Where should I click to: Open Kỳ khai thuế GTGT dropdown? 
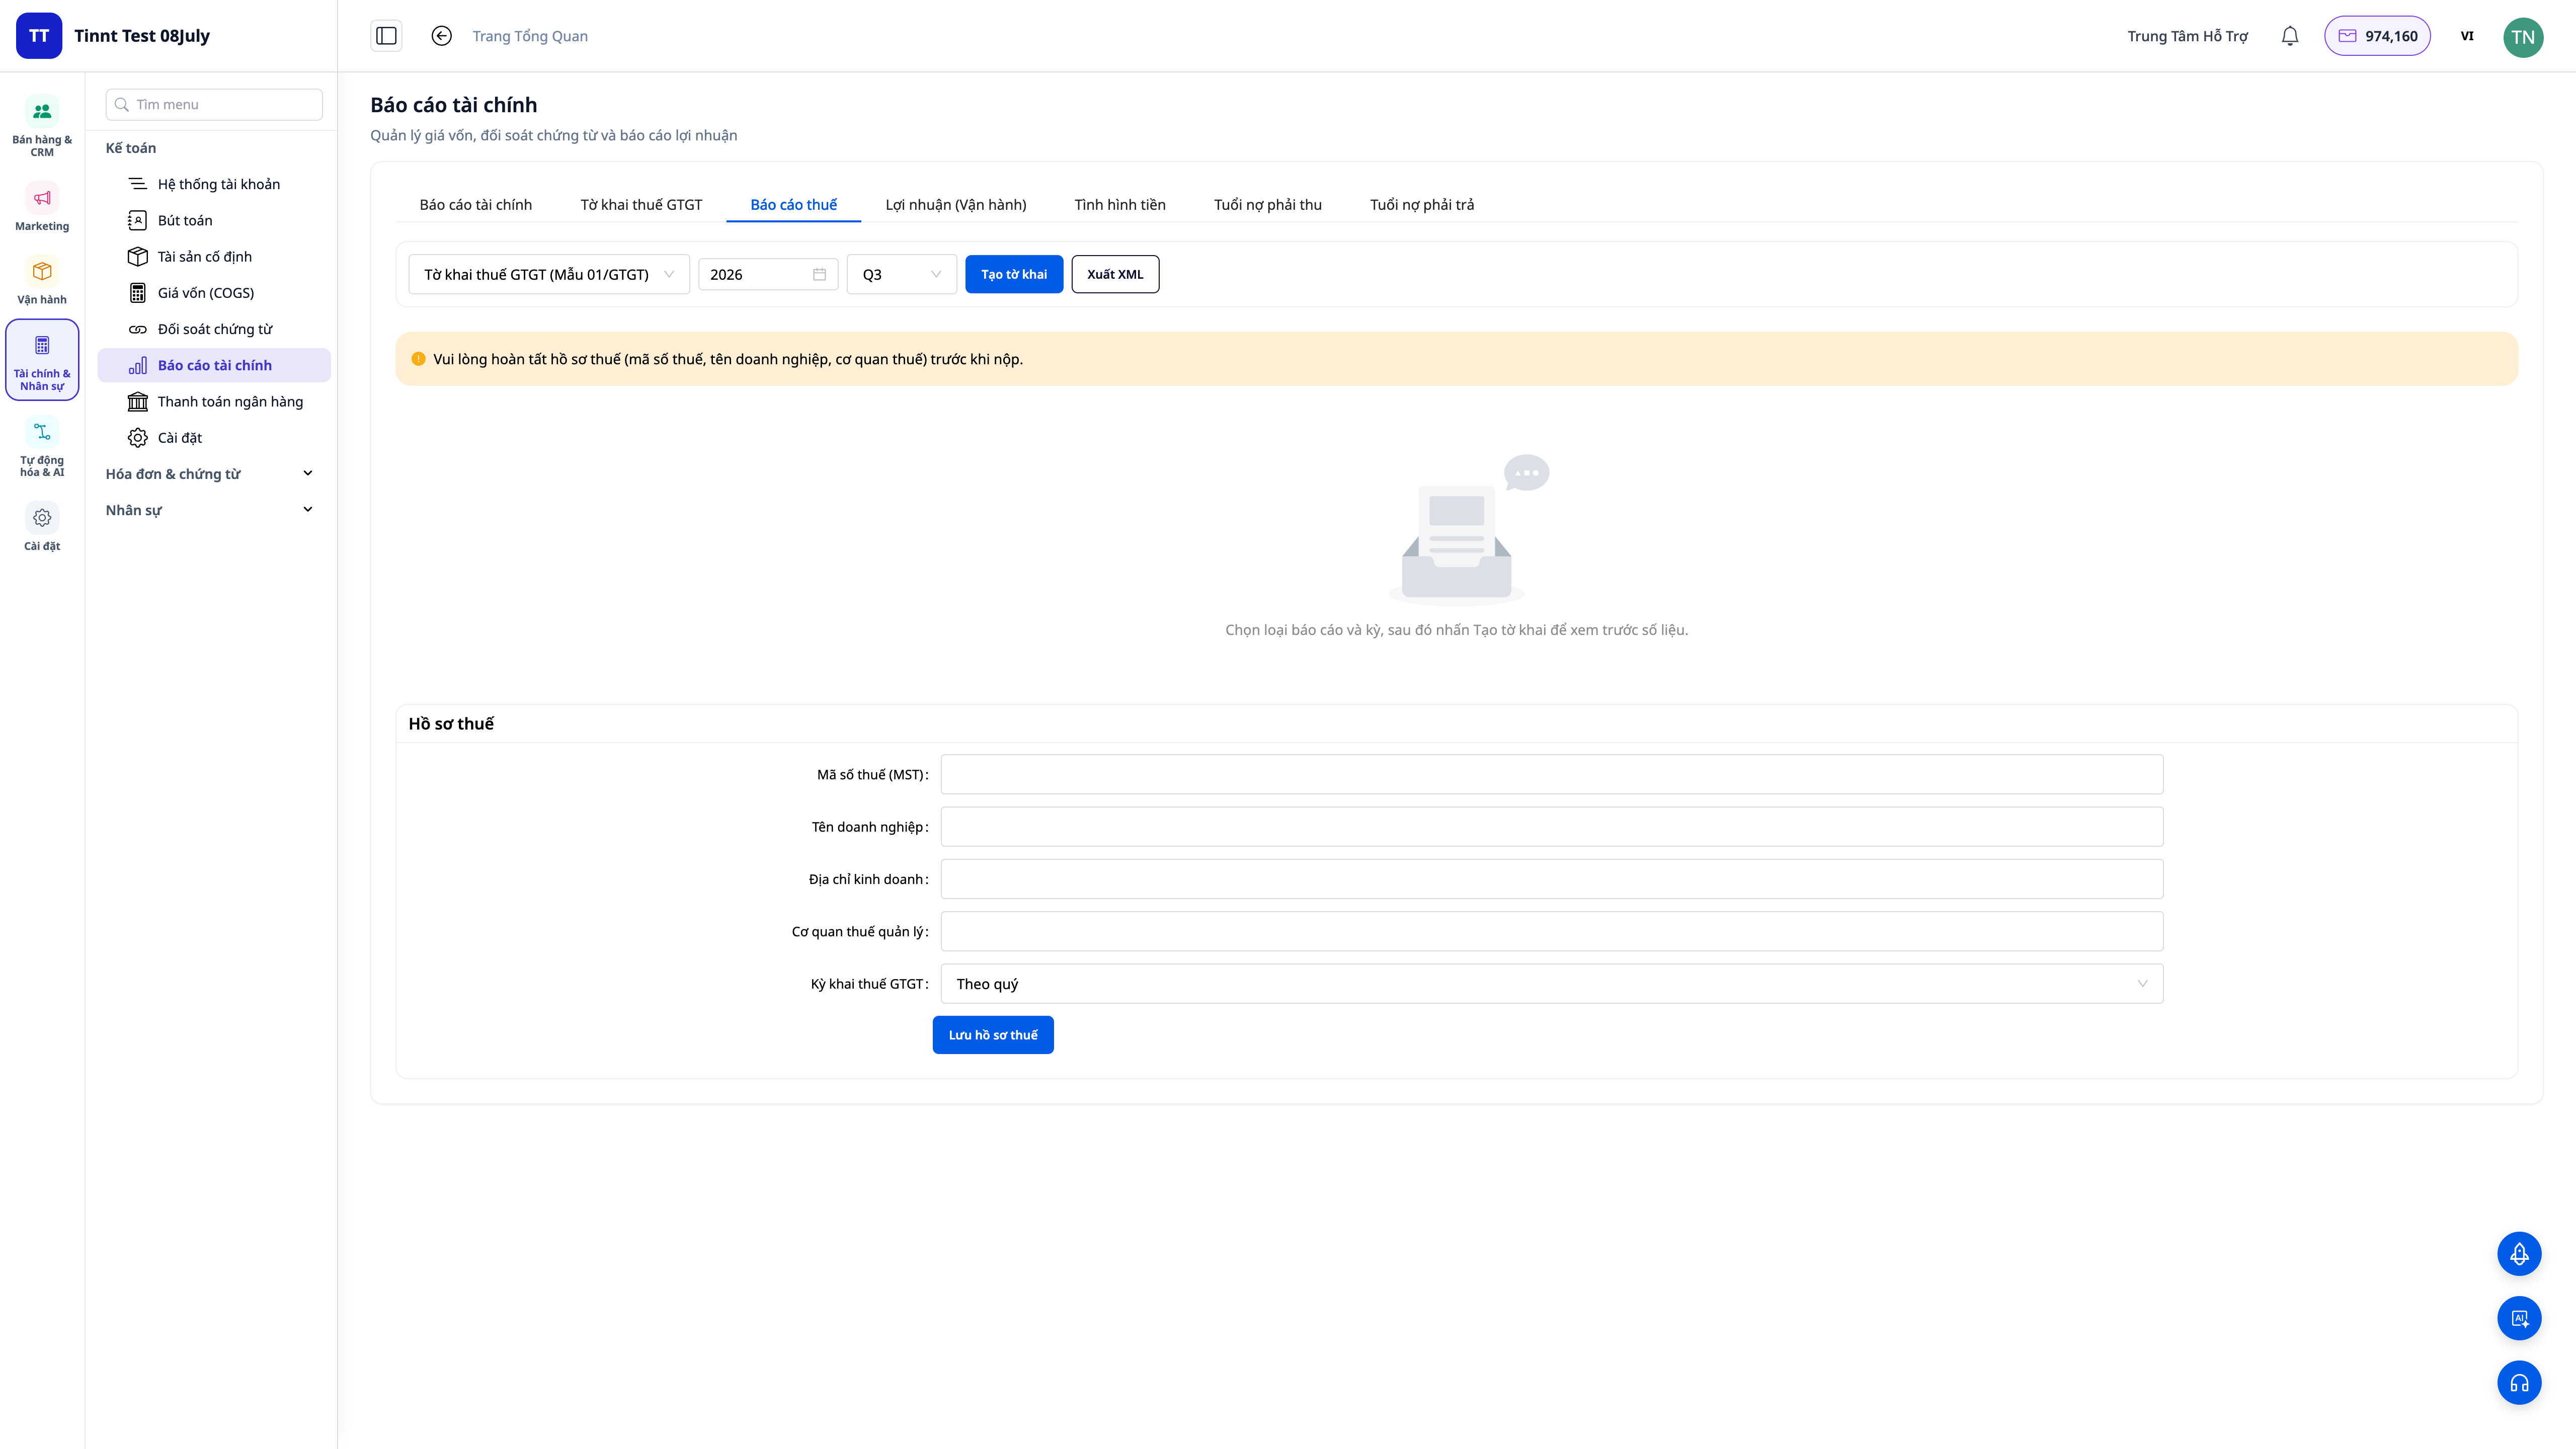(x=1552, y=983)
